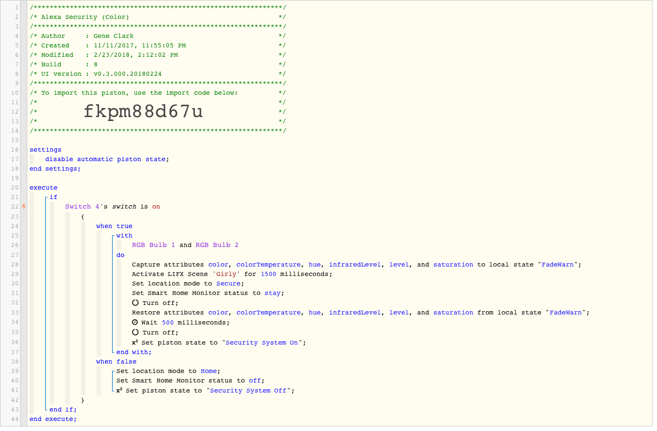Click the 'execute' block keyword
This screenshot has width=657, height=431.
click(44, 188)
